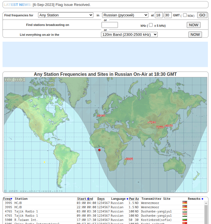Click the blue advertisement banner area
This screenshot has width=211, height=224.
[x=105, y=54]
